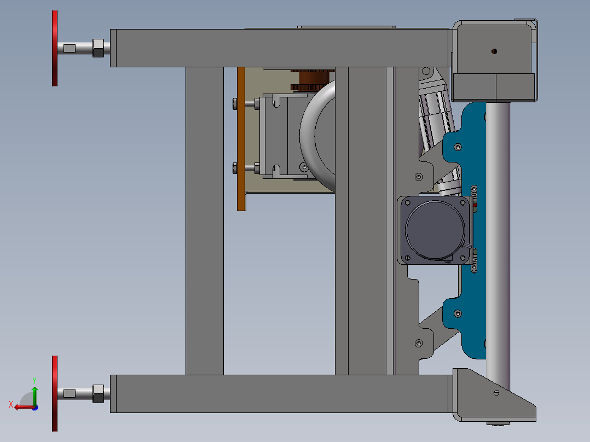Select the key flat on upper handwheel shaft
Image resolution: width=590 pixels, height=442 pixels.
click(x=69, y=48)
